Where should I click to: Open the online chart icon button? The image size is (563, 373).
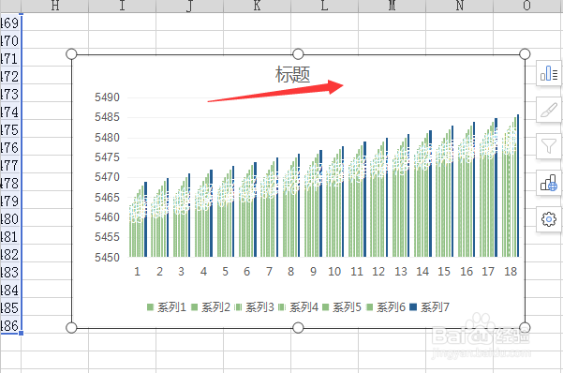[x=549, y=183]
